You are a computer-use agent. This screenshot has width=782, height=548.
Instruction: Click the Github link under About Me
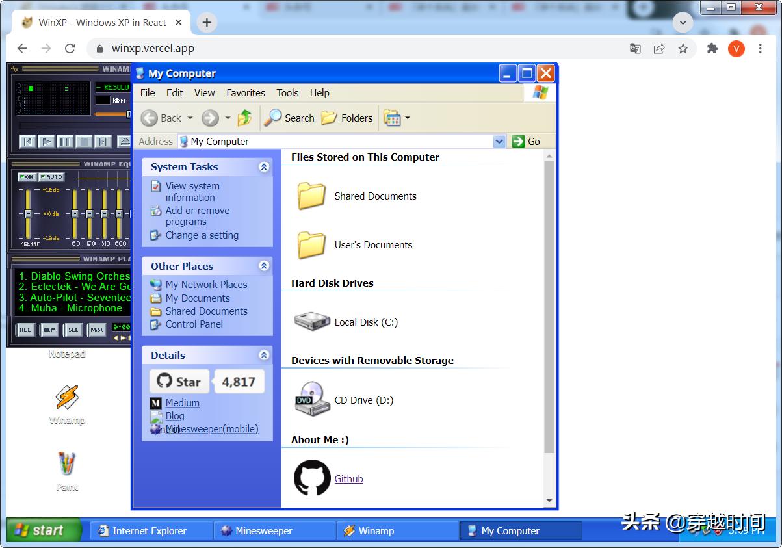pyautogui.click(x=348, y=478)
